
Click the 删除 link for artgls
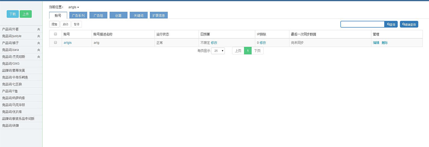[385, 43]
